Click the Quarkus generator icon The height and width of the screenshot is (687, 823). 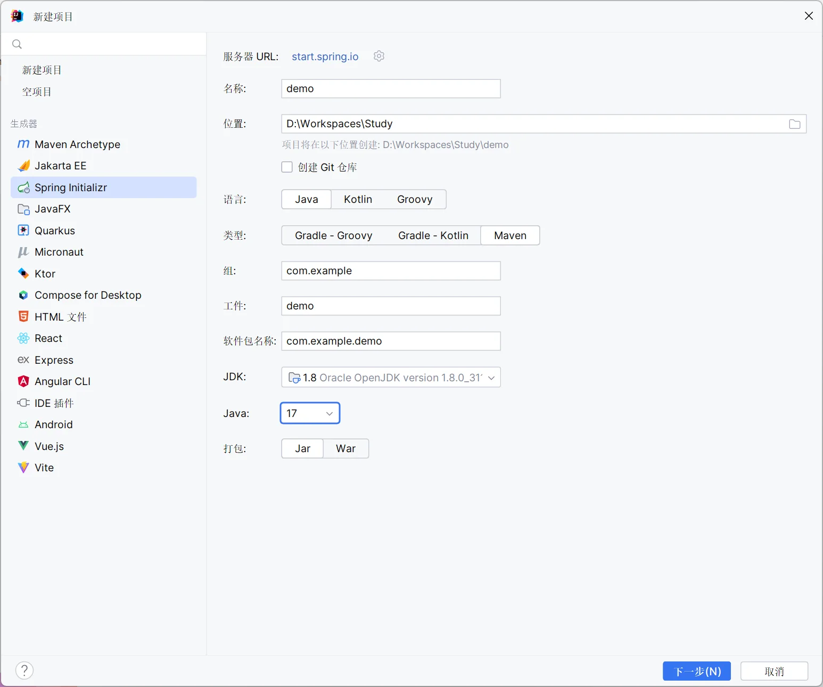click(23, 231)
